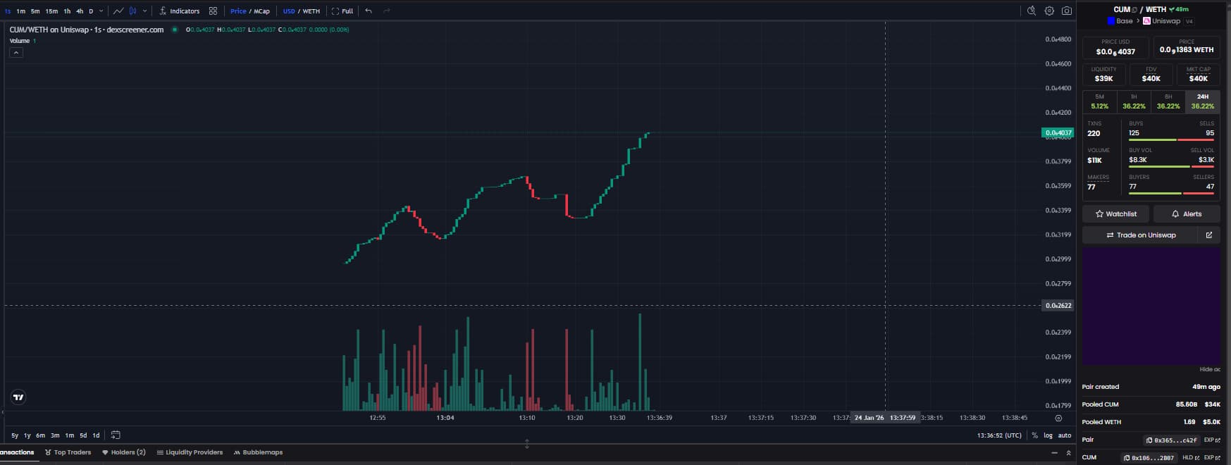
Task: Collapse the indicator legend chevron
Action: [x=16, y=53]
